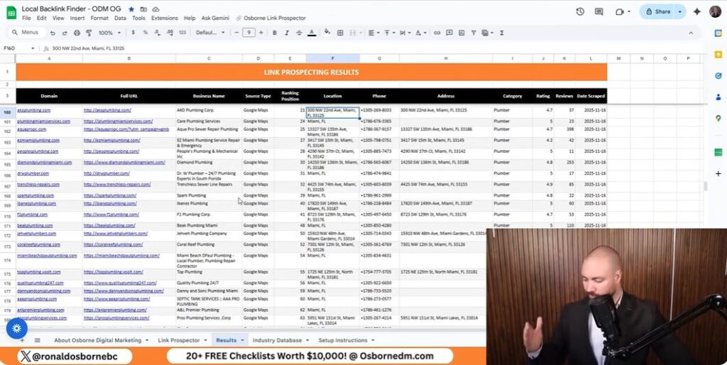Viewport: 727px width, 365px height.
Task: Open text rotation dropdown
Action: click(420, 33)
